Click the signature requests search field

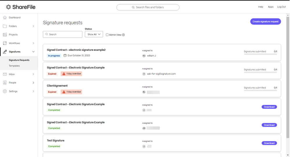[63, 34]
